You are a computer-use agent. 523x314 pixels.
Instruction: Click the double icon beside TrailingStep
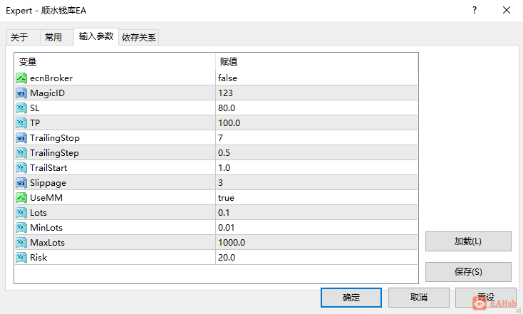tap(21, 152)
